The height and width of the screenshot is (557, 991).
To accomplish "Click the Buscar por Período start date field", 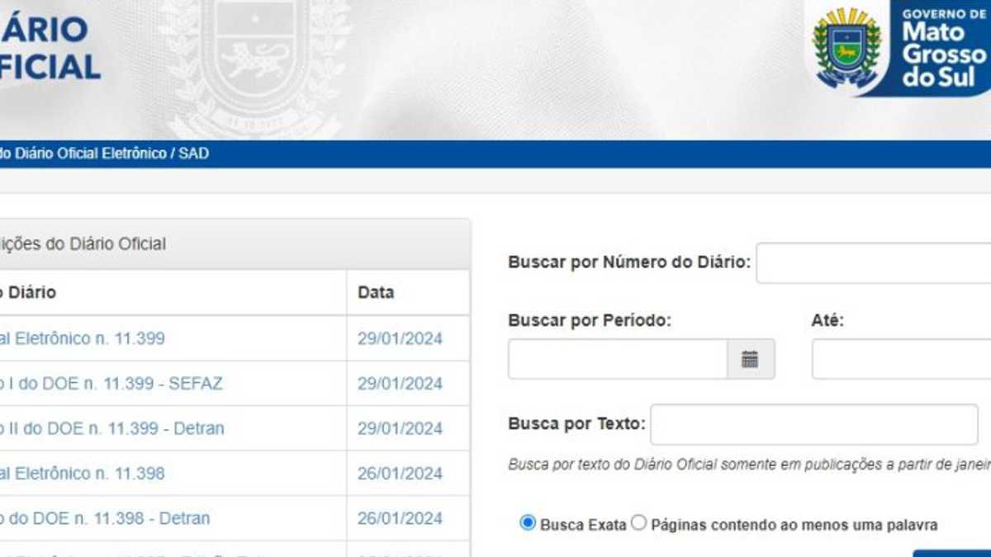I will point(617,359).
